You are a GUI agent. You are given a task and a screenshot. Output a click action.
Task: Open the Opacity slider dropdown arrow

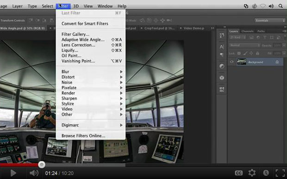point(284,45)
